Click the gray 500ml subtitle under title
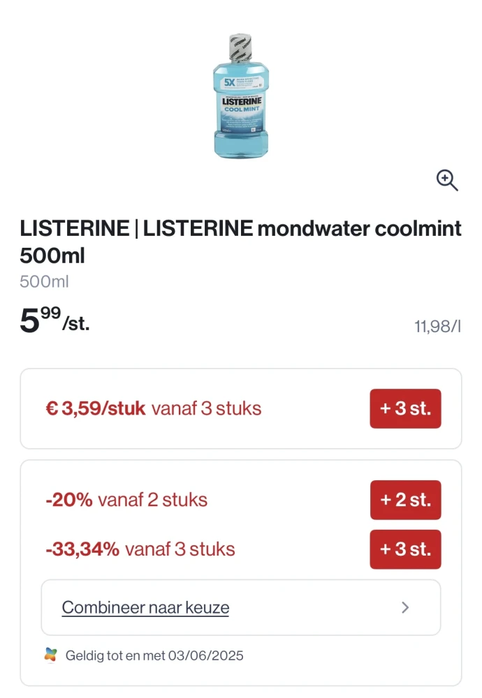Screen dimensions: 482x698 click(44, 282)
